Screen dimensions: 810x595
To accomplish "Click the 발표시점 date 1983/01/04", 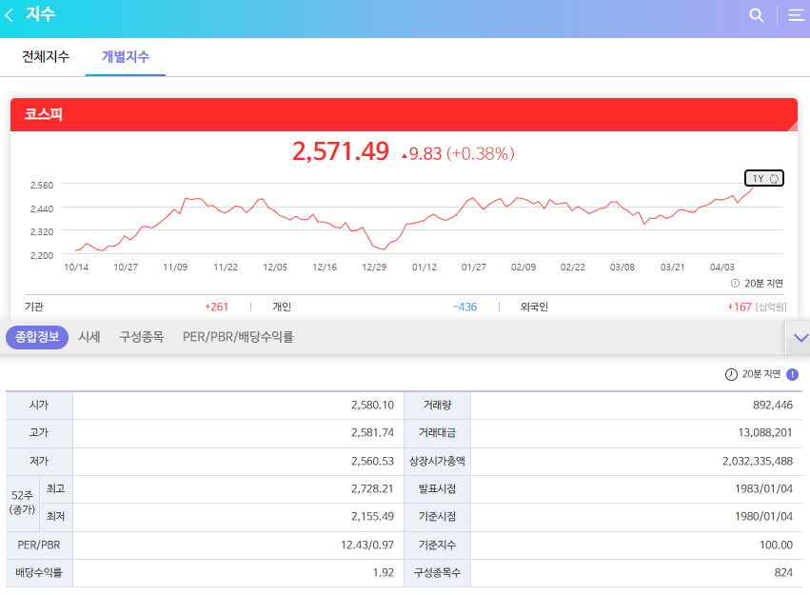I will (764, 488).
